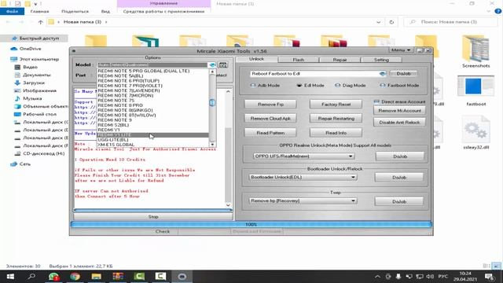
Task: Open the WinRAR taskbar icon
Action: tap(118, 276)
